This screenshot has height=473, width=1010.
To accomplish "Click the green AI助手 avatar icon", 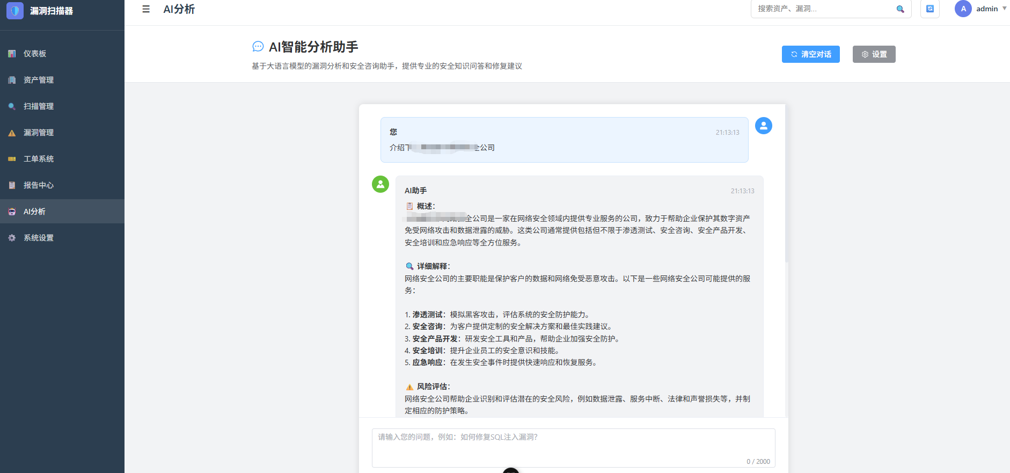I will 380,184.
